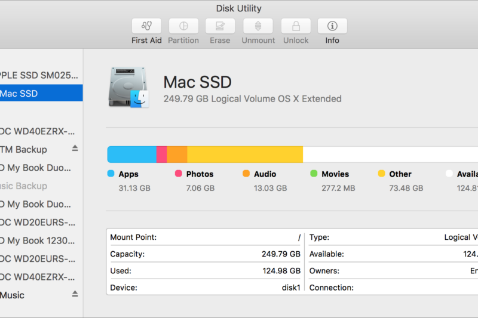This screenshot has width=478, height=318.
Task: Click the orange Audio legend dot
Action: (246, 174)
